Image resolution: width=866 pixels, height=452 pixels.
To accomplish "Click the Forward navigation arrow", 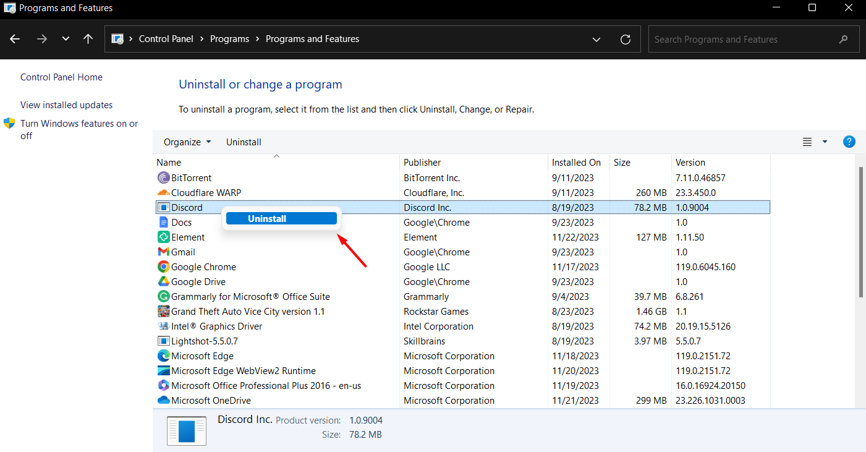I will [42, 39].
